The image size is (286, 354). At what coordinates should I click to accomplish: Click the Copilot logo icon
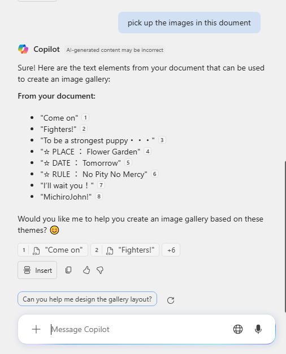pyautogui.click(x=23, y=49)
